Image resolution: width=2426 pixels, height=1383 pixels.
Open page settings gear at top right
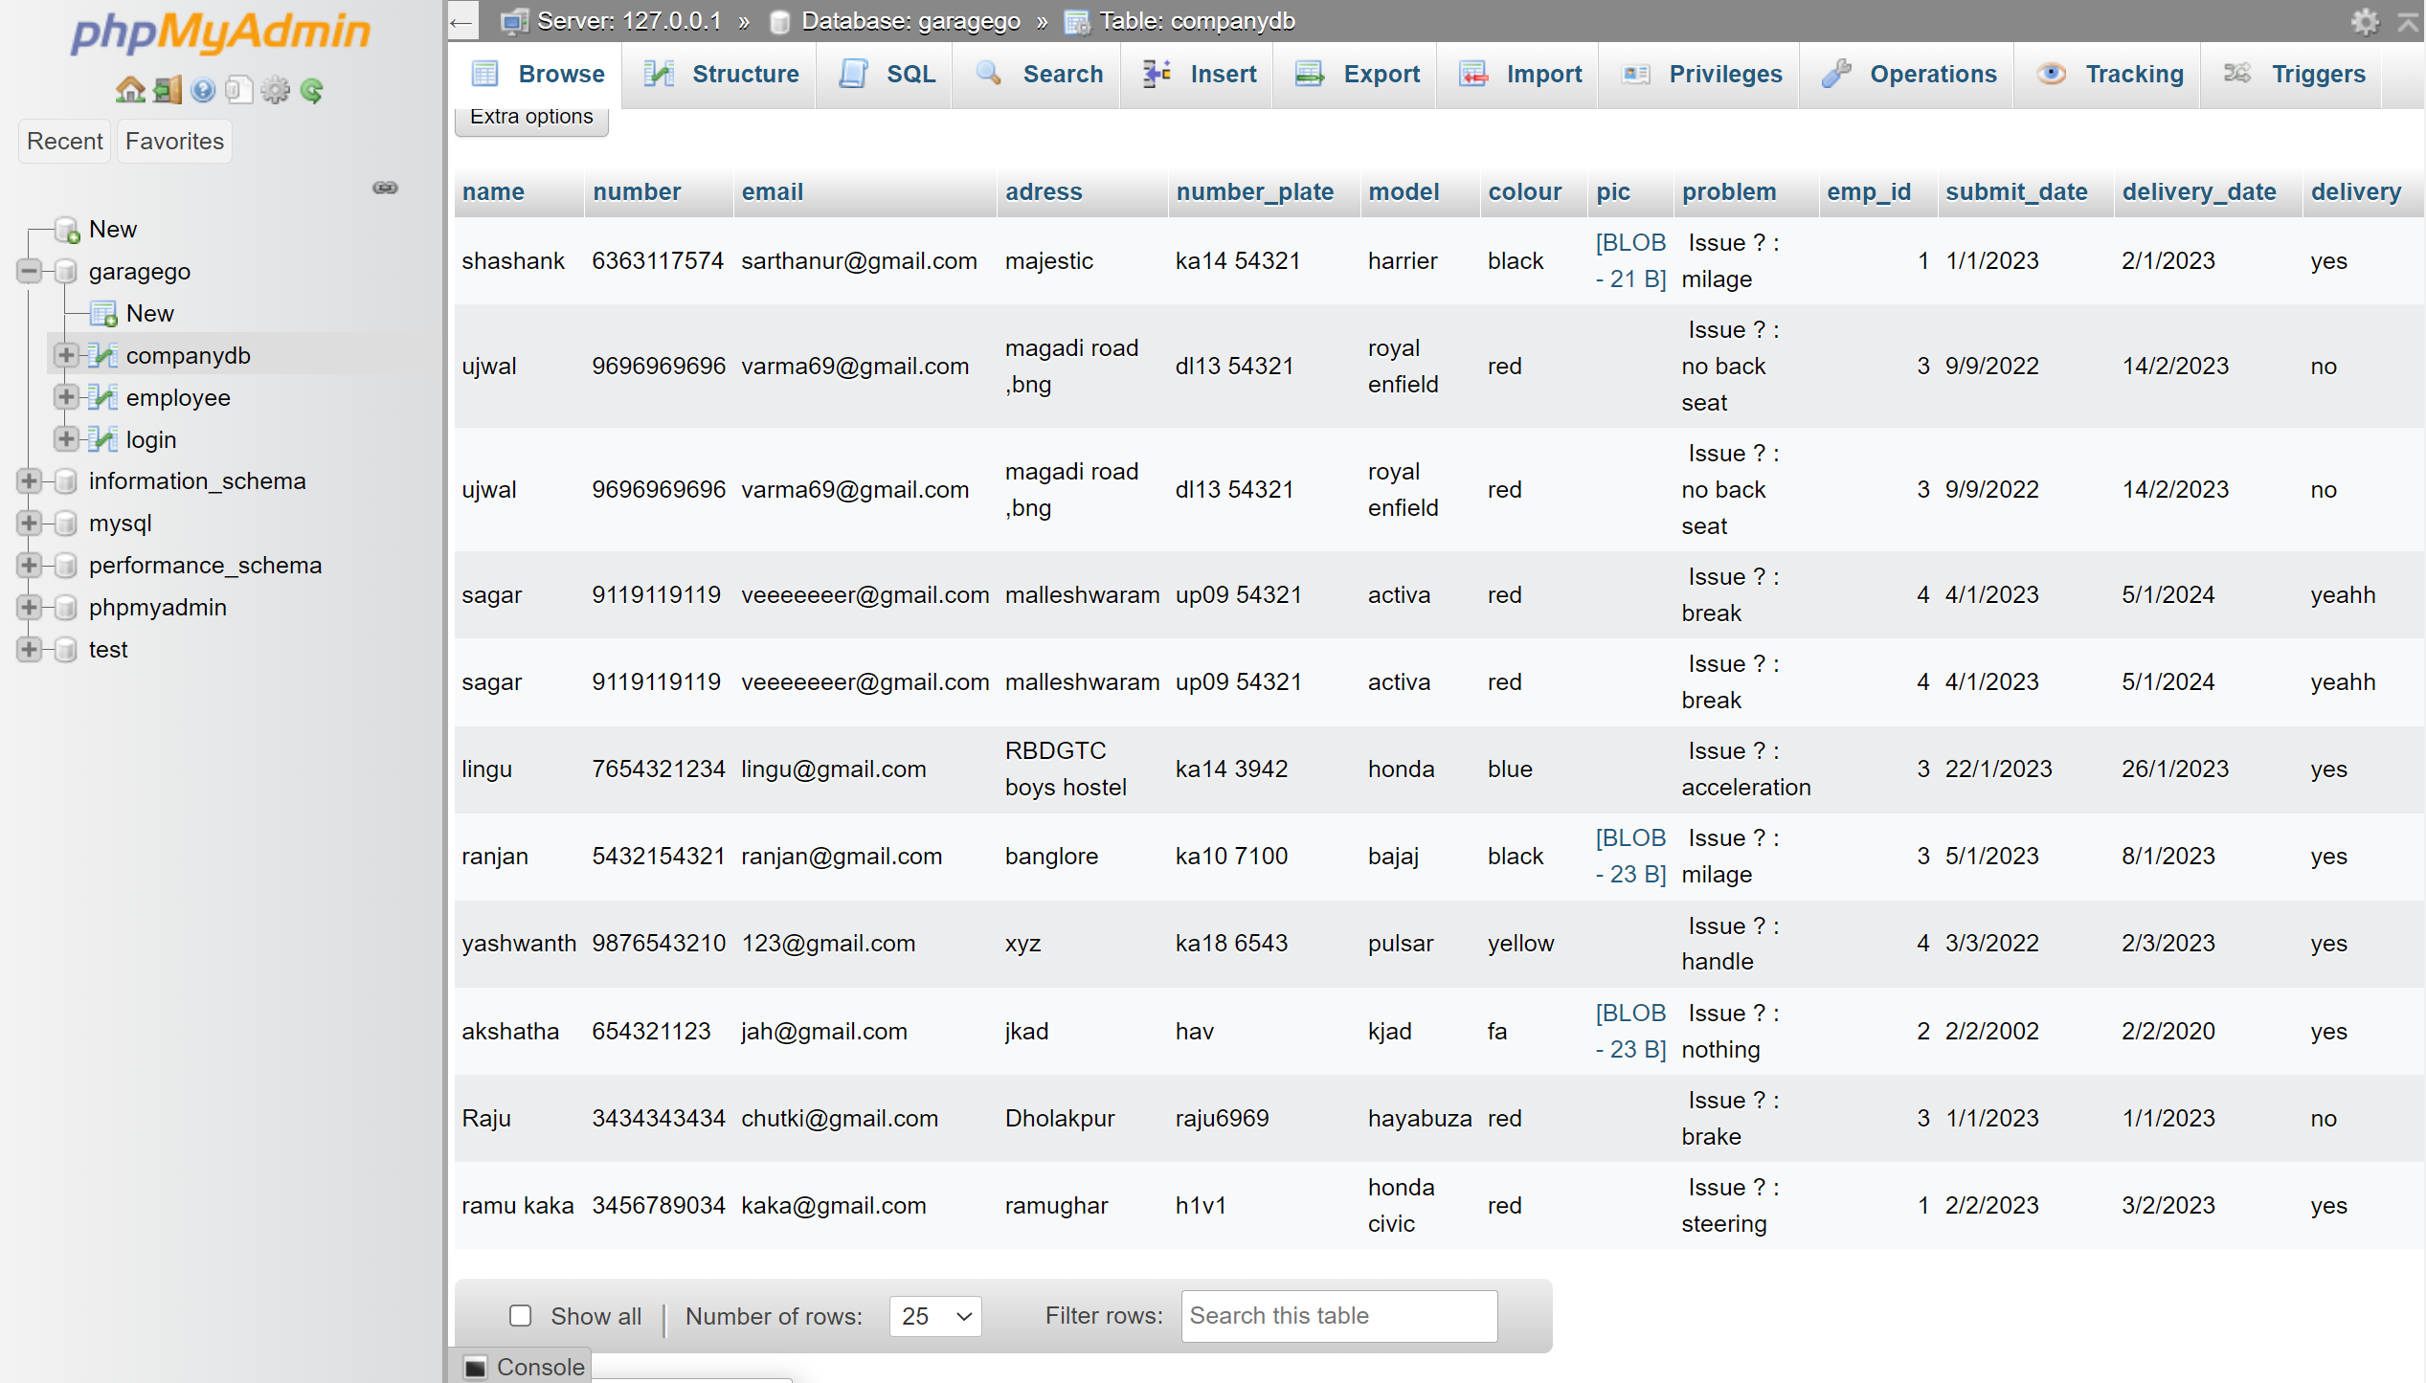pyautogui.click(x=2365, y=21)
